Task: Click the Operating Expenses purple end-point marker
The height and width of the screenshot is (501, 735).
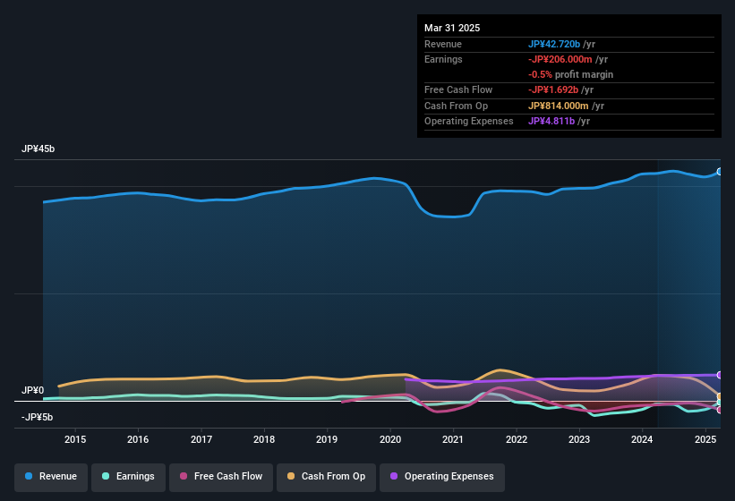Action: pyautogui.click(x=720, y=375)
